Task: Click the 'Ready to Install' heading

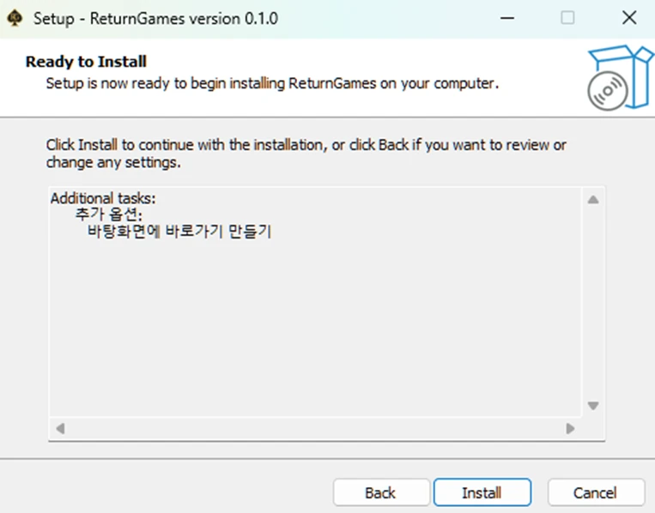Action: [86, 62]
